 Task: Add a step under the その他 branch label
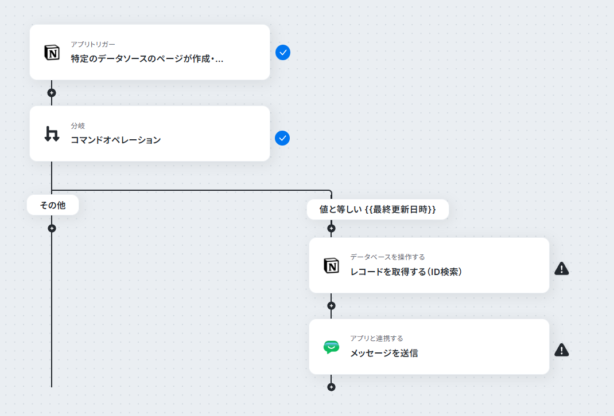(x=52, y=228)
